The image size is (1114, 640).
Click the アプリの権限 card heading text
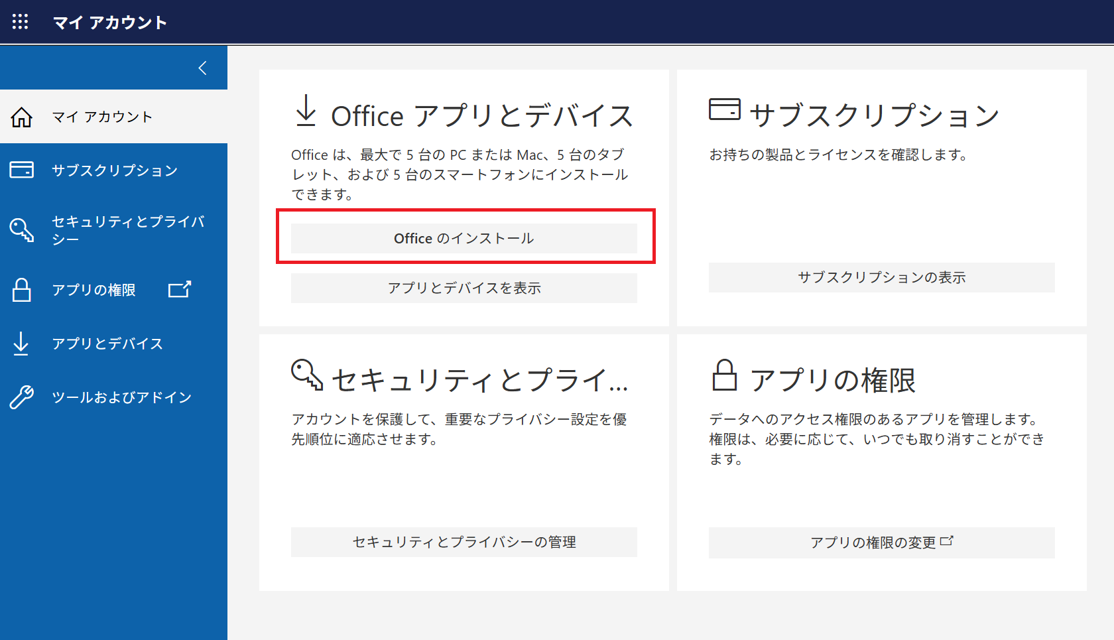833,380
